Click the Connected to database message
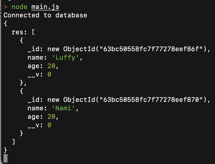215x164 pixels. (45, 15)
